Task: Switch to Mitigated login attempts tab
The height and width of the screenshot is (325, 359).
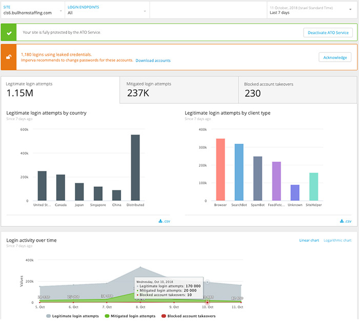Action: point(178,90)
